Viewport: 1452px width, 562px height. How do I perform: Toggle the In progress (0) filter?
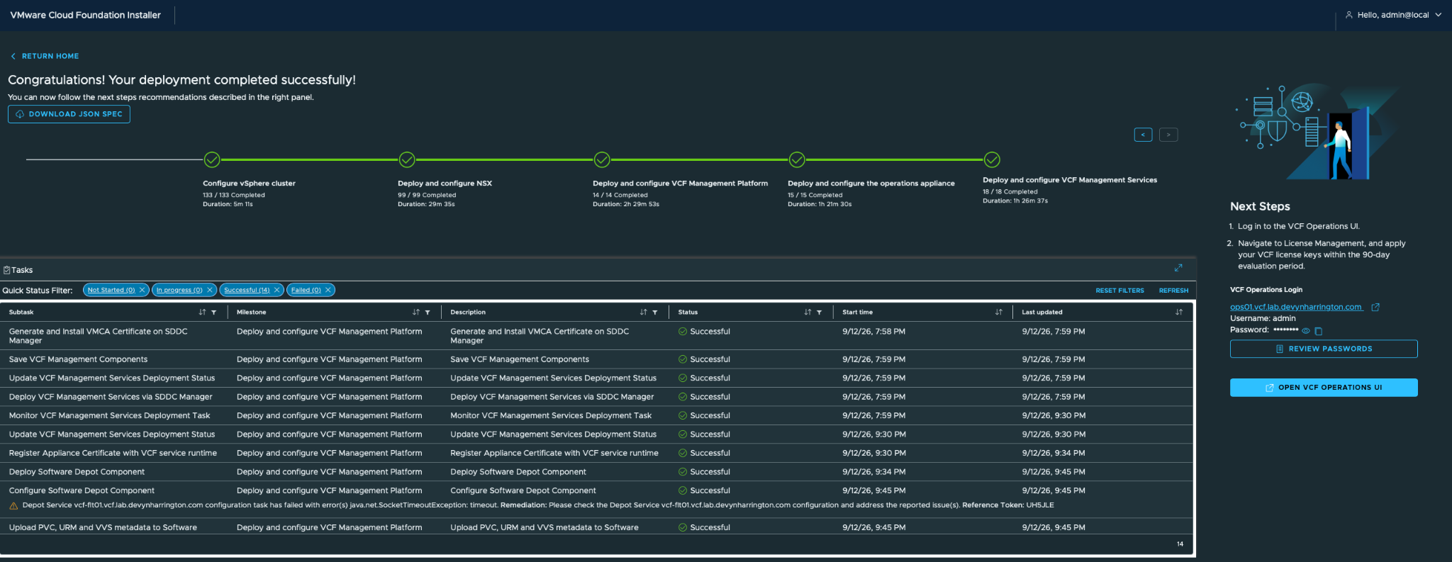tap(179, 290)
